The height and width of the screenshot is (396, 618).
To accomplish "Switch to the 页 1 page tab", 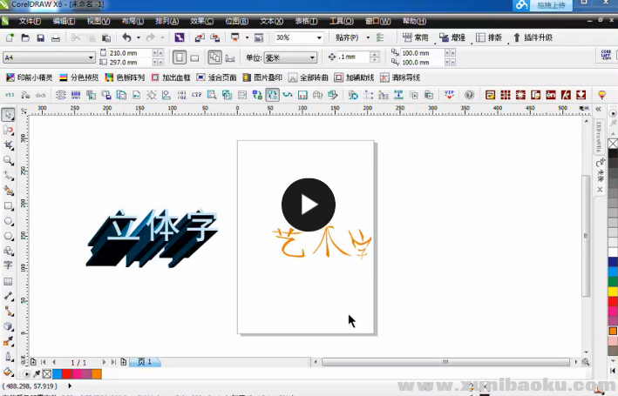I will click(143, 361).
